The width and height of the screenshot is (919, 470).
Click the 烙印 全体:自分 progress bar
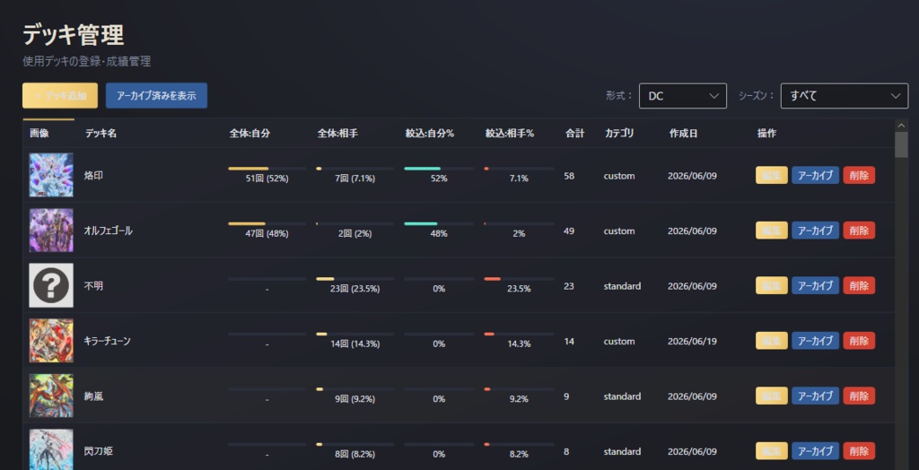[x=267, y=169]
